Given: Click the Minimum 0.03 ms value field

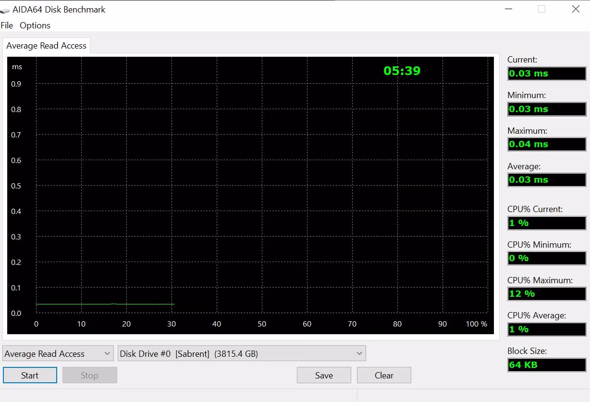Looking at the screenshot, I should click(x=547, y=109).
